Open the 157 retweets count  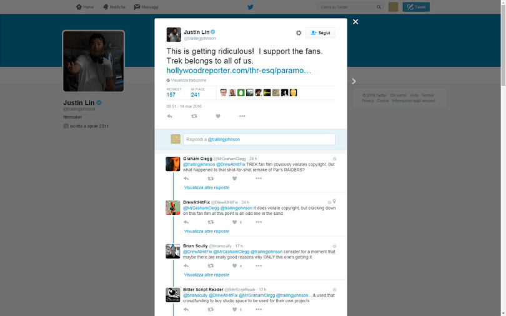[x=171, y=95]
